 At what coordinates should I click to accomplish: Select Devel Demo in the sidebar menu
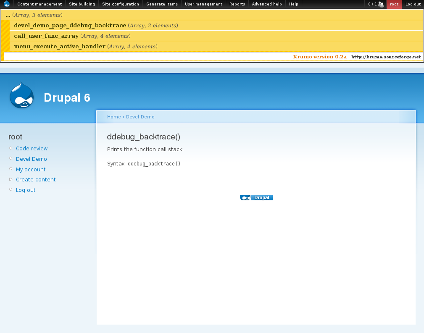(31, 159)
